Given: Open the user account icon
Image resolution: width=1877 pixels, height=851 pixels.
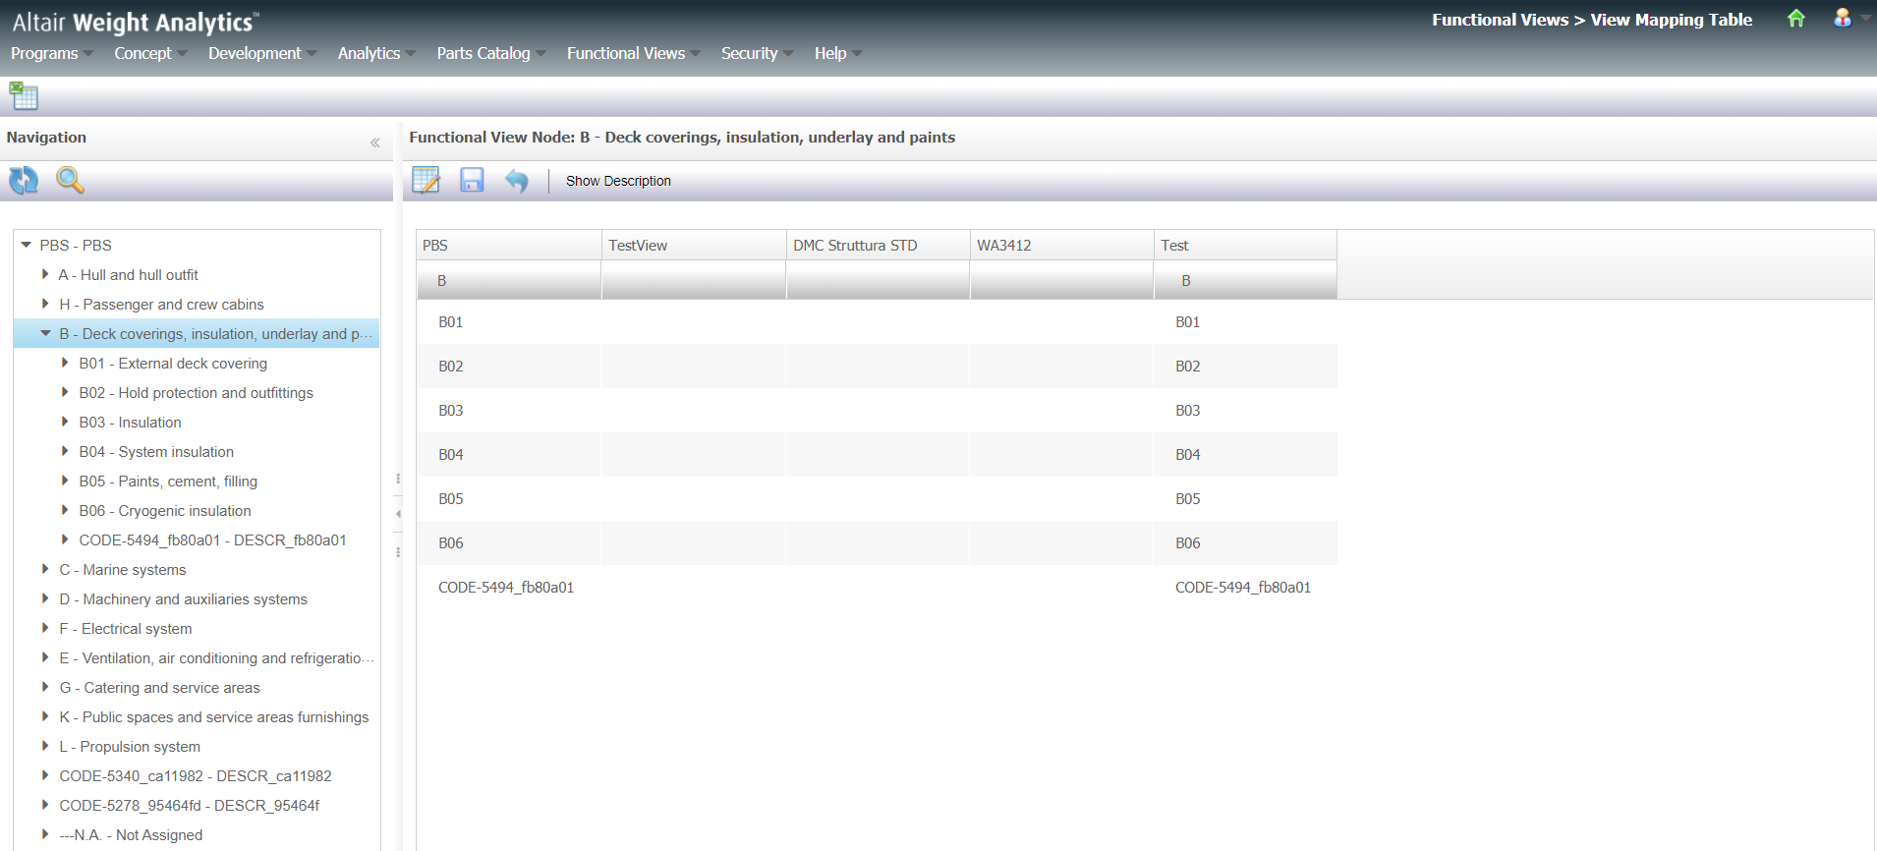Looking at the screenshot, I should pyautogui.click(x=1843, y=19).
